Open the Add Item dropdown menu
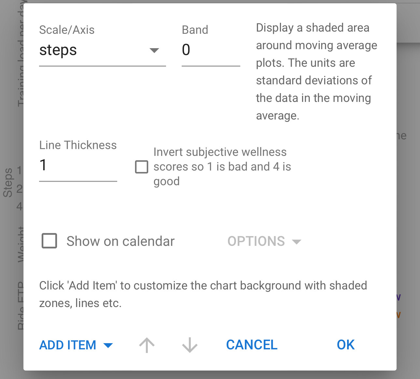This screenshot has width=420, height=379. click(x=76, y=345)
